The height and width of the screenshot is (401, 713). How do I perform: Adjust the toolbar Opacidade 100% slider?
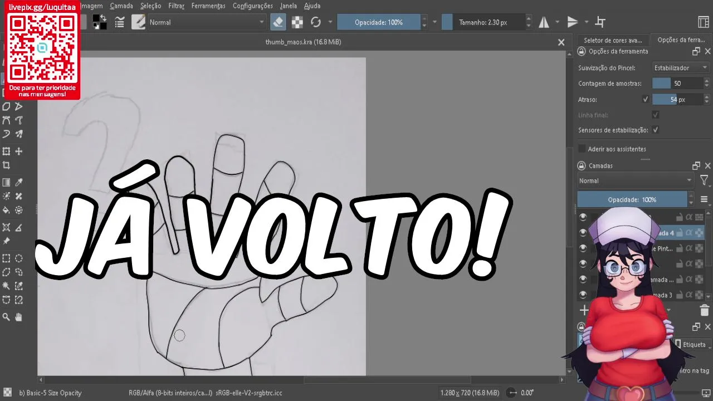(x=379, y=22)
